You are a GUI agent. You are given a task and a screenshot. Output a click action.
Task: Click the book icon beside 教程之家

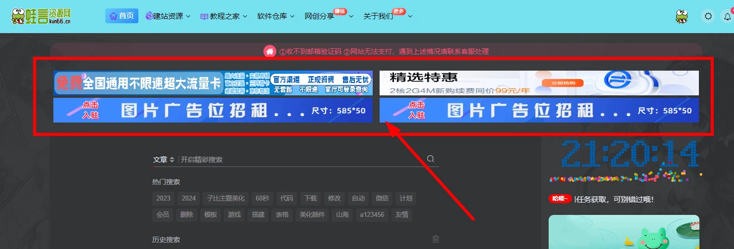204,16
